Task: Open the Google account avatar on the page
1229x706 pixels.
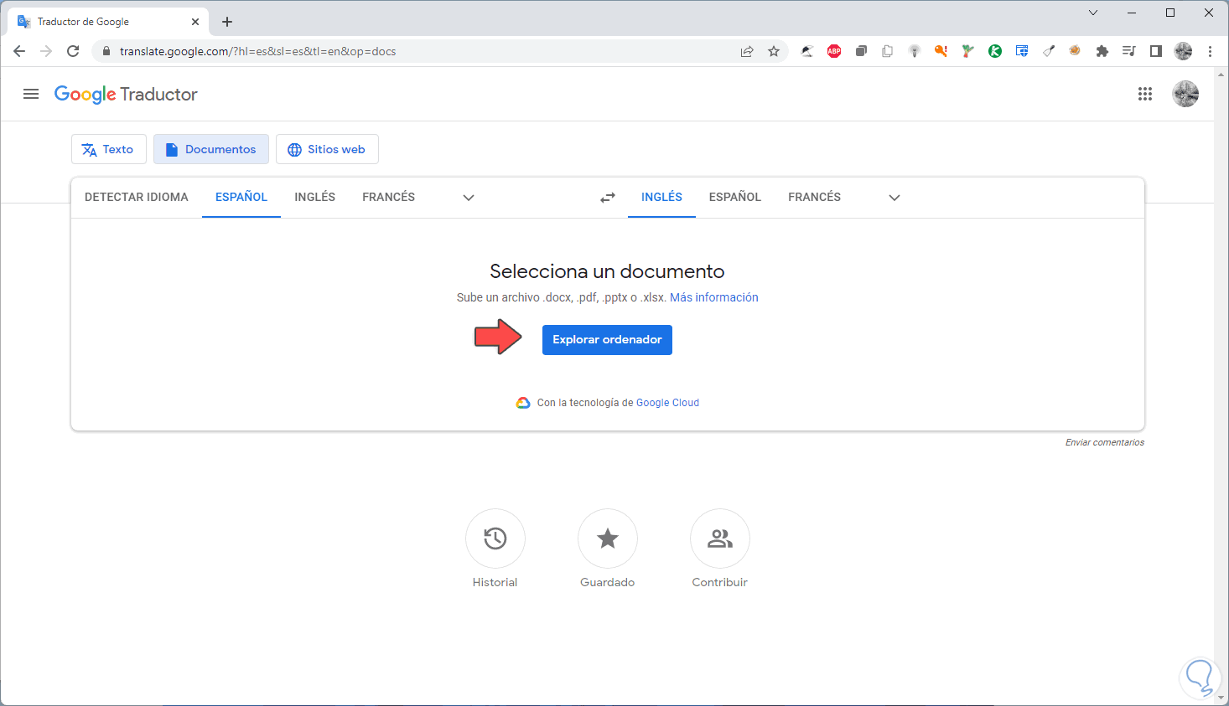Action: (1185, 94)
